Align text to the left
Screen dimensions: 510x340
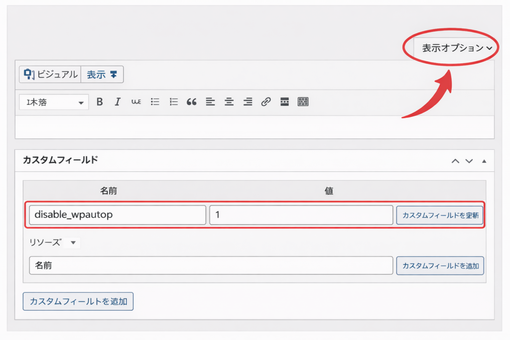(x=210, y=102)
